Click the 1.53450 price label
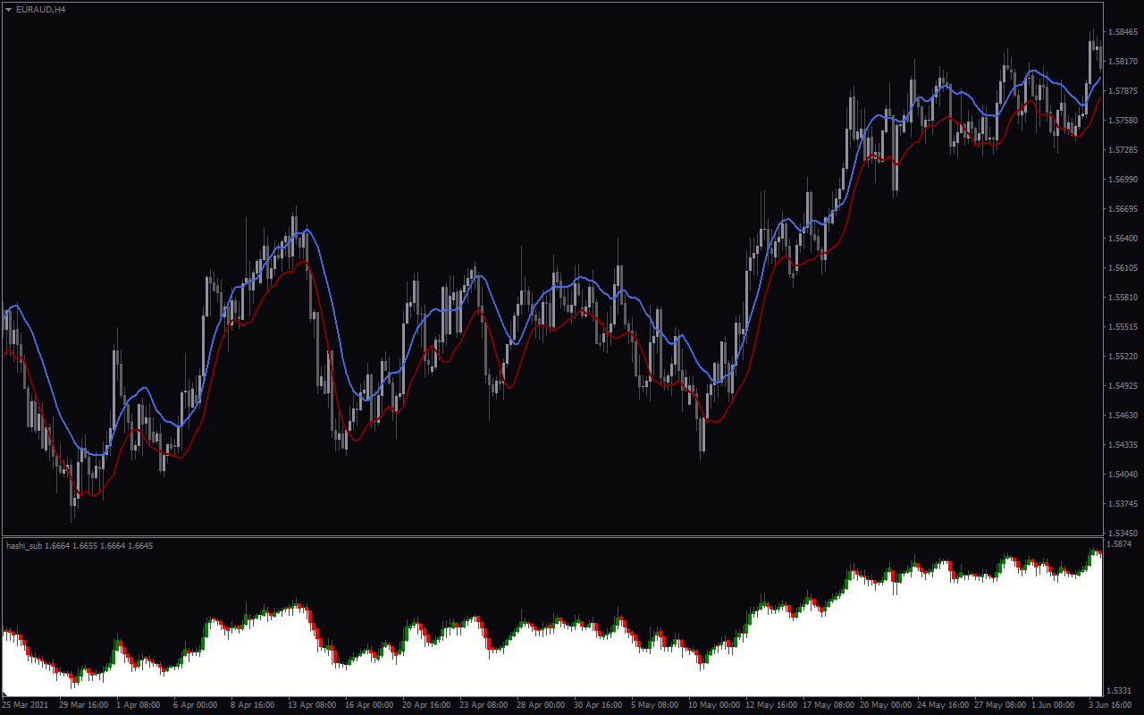Image resolution: width=1144 pixels, height=715 pixels. (x=1122, y=534)
